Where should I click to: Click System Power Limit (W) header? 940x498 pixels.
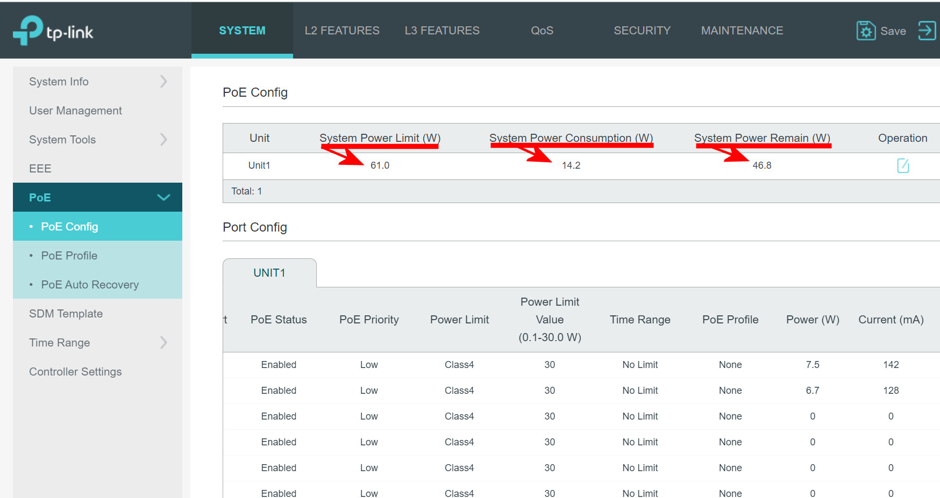pyautogui.click(x=380, y=138)
